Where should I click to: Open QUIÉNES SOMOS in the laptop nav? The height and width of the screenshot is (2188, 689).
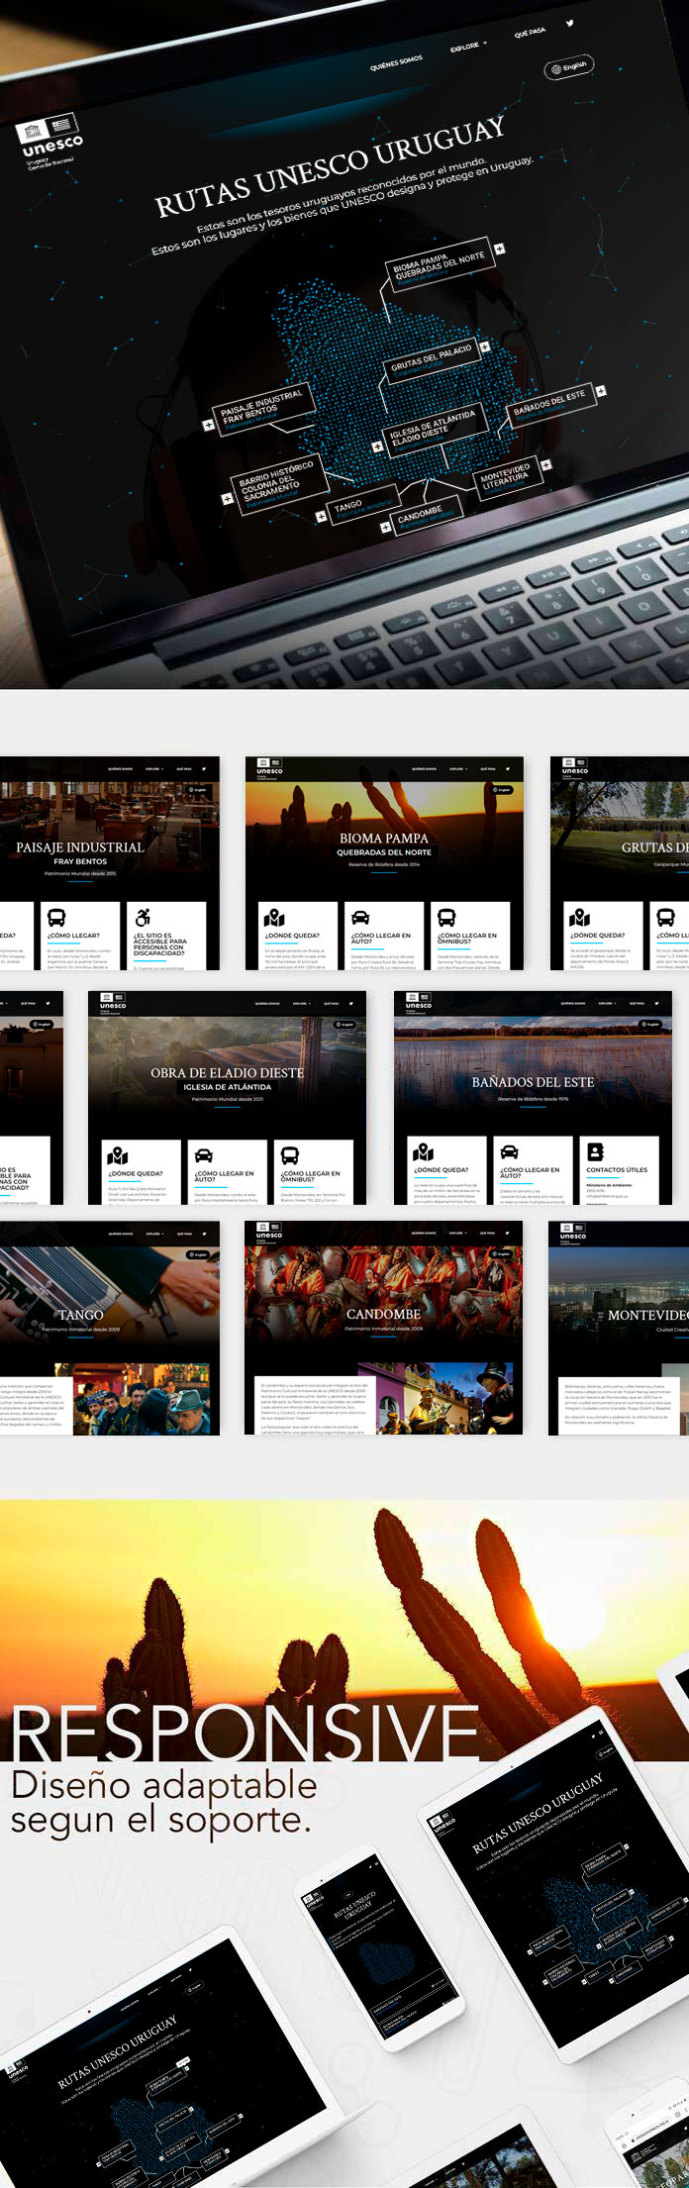pyautogui.click(x=396, y=64)
